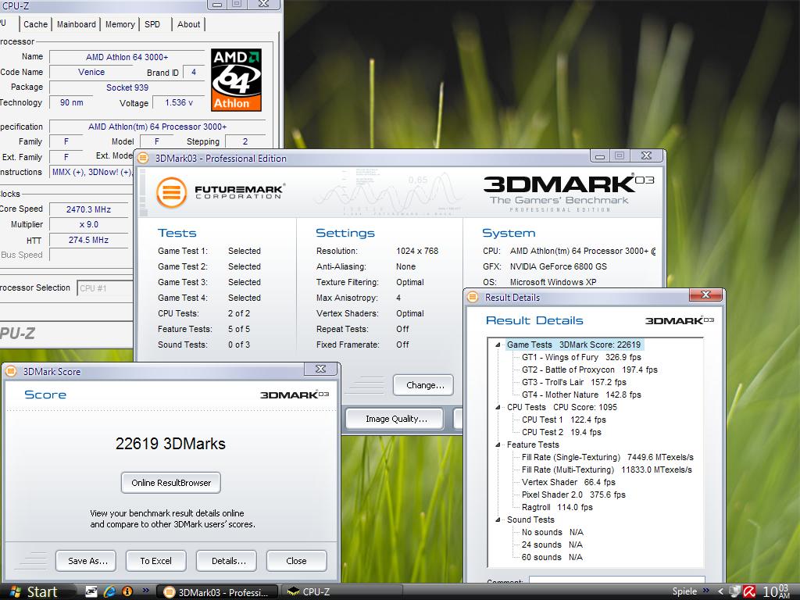Select Ragtroll 114.0 fps row
This screenshot has width=800, height=600.
pos(556,507)
